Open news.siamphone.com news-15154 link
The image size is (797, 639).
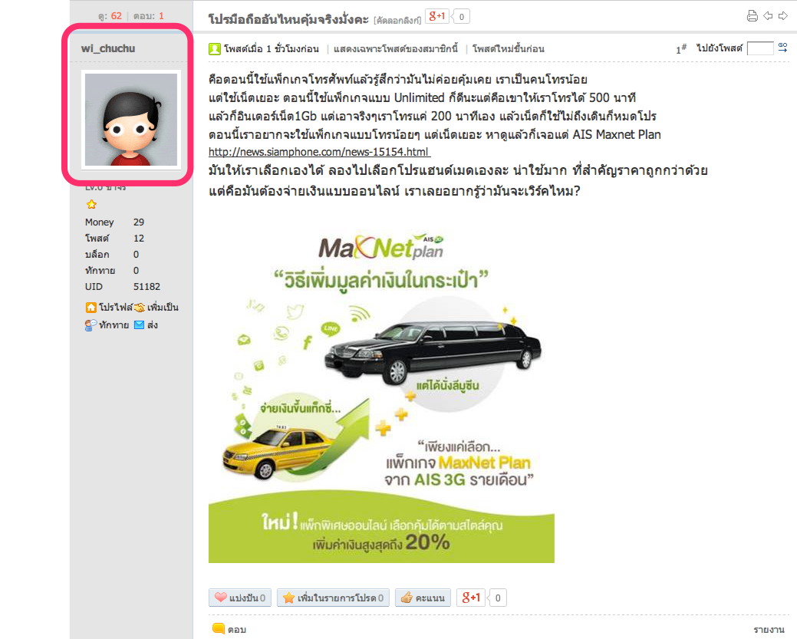319,152
